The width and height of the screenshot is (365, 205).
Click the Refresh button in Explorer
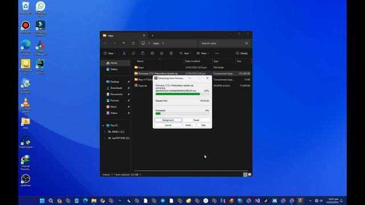pyautogui.click(x=133, y=43)
